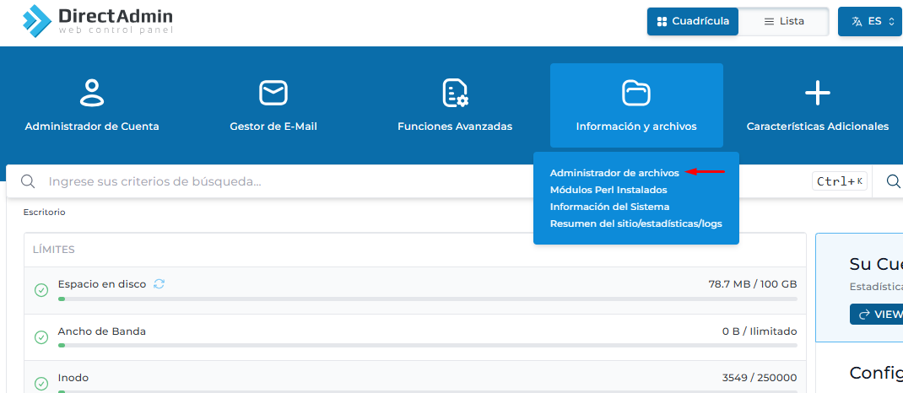Select Módulos Perl Instalados menu item
Image resolution: width=903 pixels, height=393 pixels.
(608, 190)
